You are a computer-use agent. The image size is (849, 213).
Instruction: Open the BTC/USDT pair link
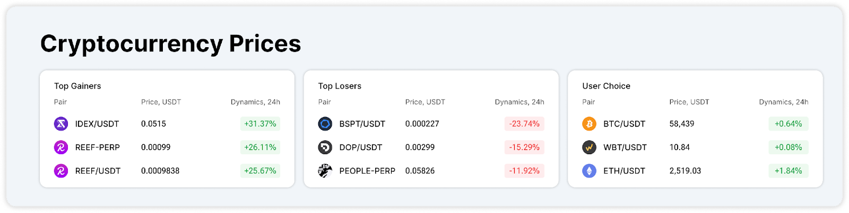coord(625,124)
